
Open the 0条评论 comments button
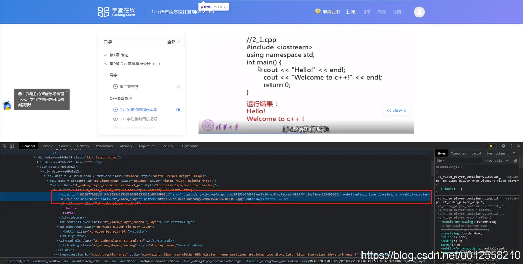[396, 110]
